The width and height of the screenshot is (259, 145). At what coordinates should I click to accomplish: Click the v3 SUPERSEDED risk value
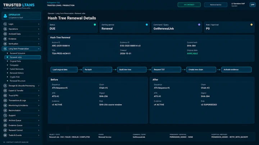tap(209, 105)
